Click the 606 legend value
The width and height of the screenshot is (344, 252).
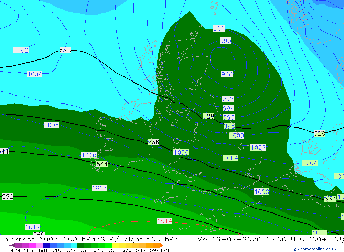(166, 250)
